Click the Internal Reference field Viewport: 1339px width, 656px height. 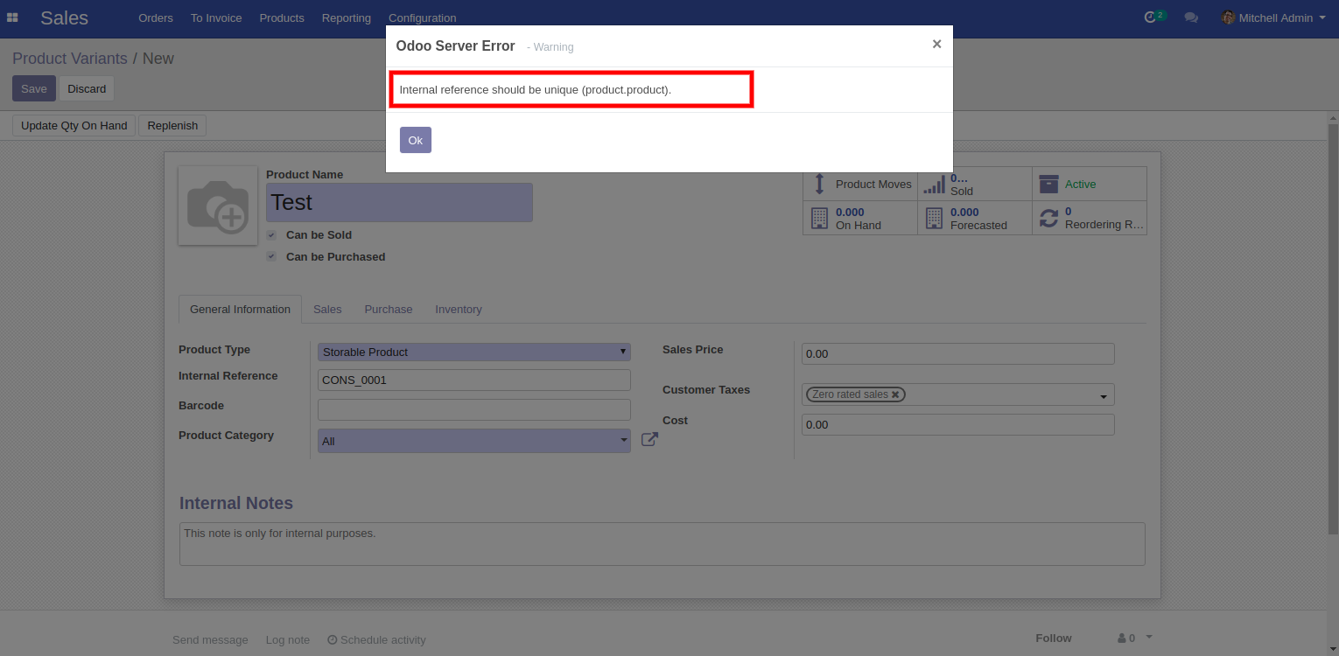(x=473, y=380)
